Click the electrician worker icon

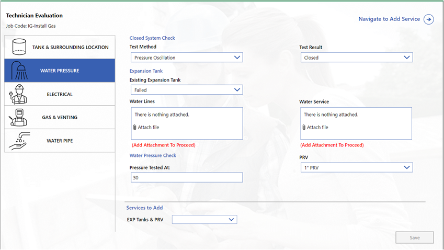[18, 94]
